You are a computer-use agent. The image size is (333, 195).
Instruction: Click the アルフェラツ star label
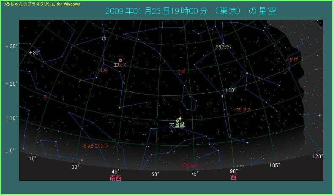(x=224, y=47)
